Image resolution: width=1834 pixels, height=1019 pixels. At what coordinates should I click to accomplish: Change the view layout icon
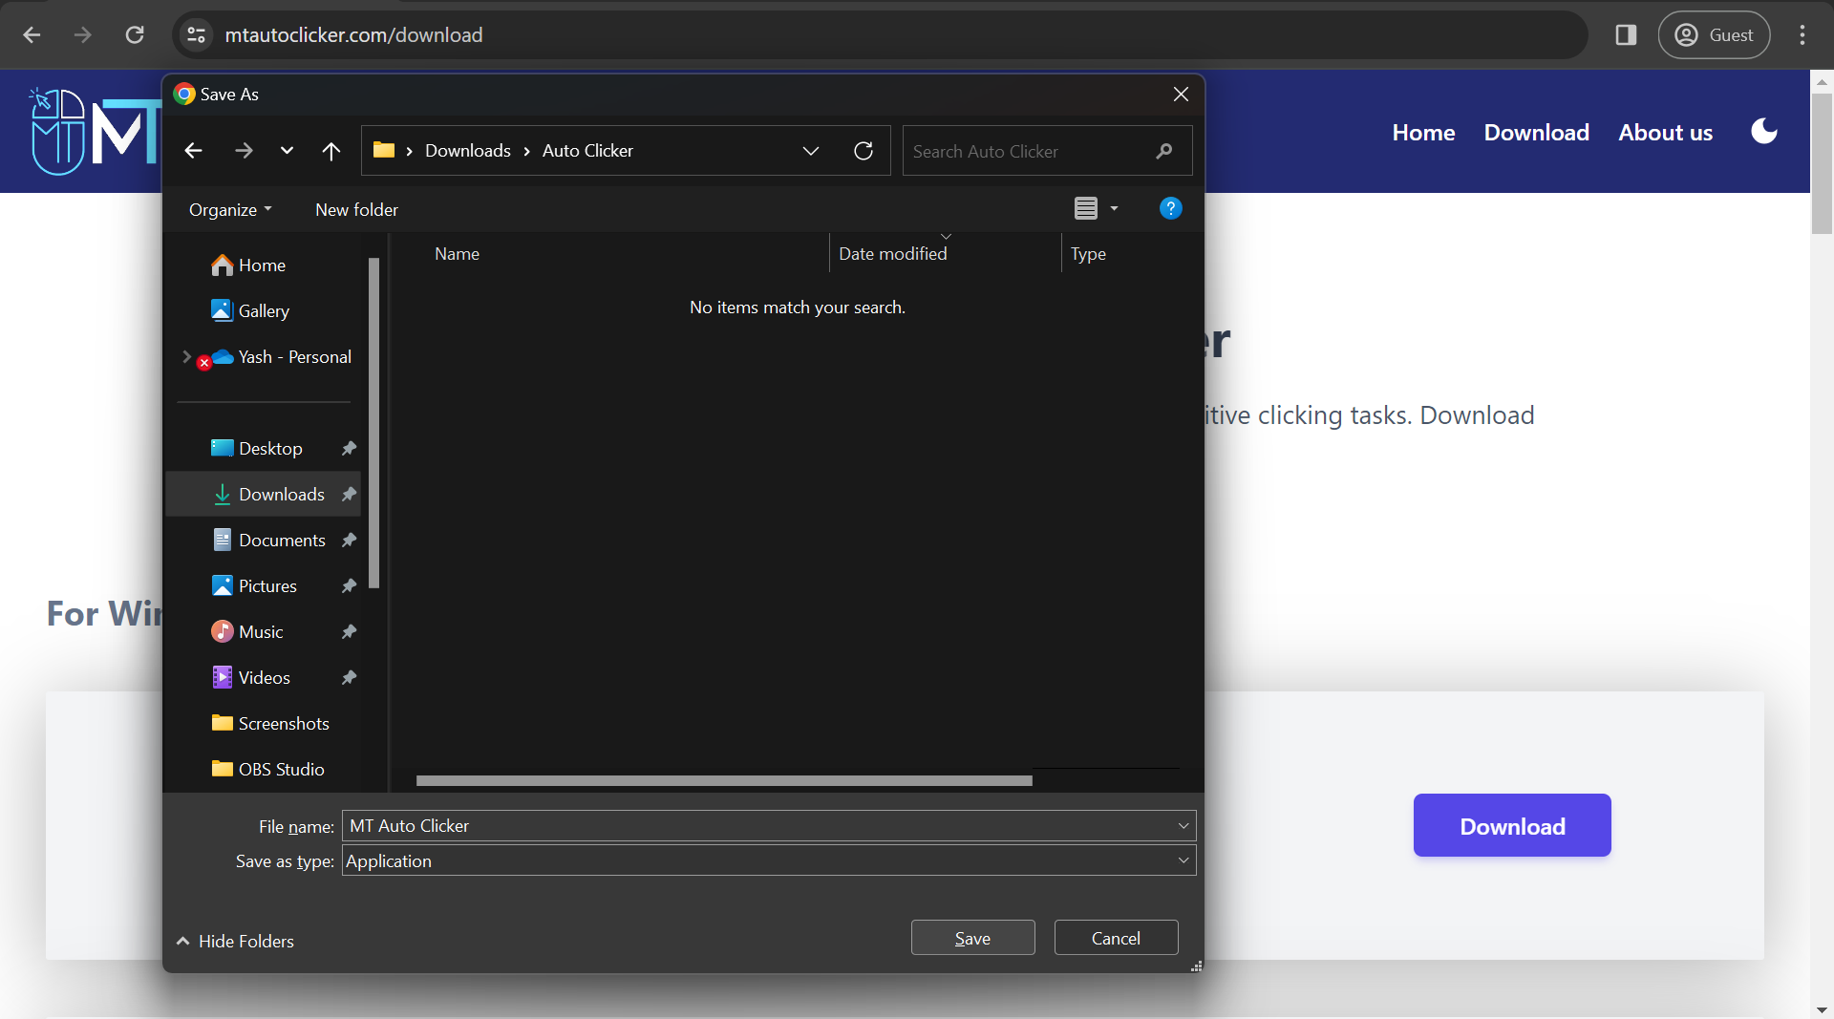pos(1086,208)
